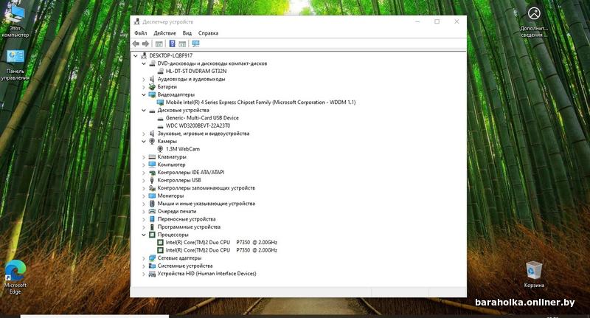Click the DESKTOP-LQBF917 computer icon

tap(144, 55)
